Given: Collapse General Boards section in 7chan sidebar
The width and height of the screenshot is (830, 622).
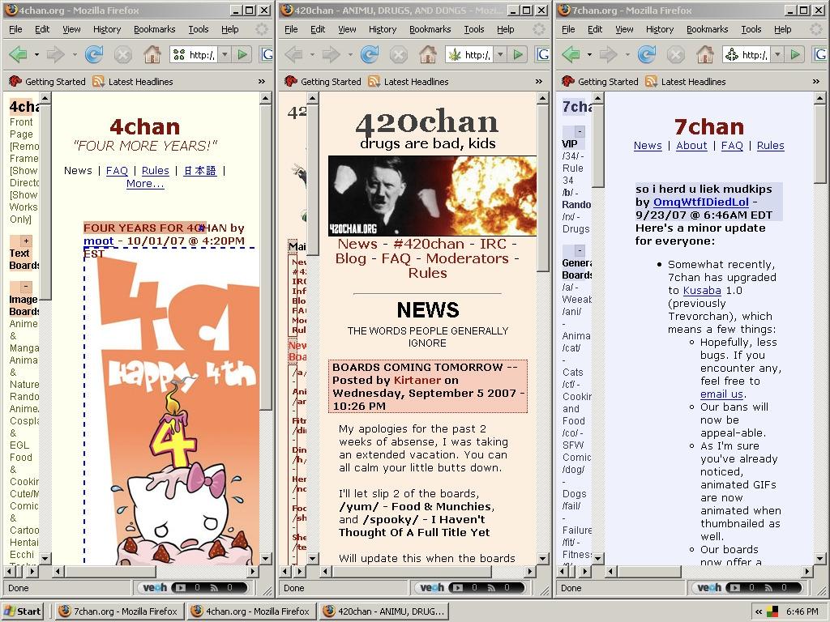Looking at the screenshot, I should pos(580,250).
